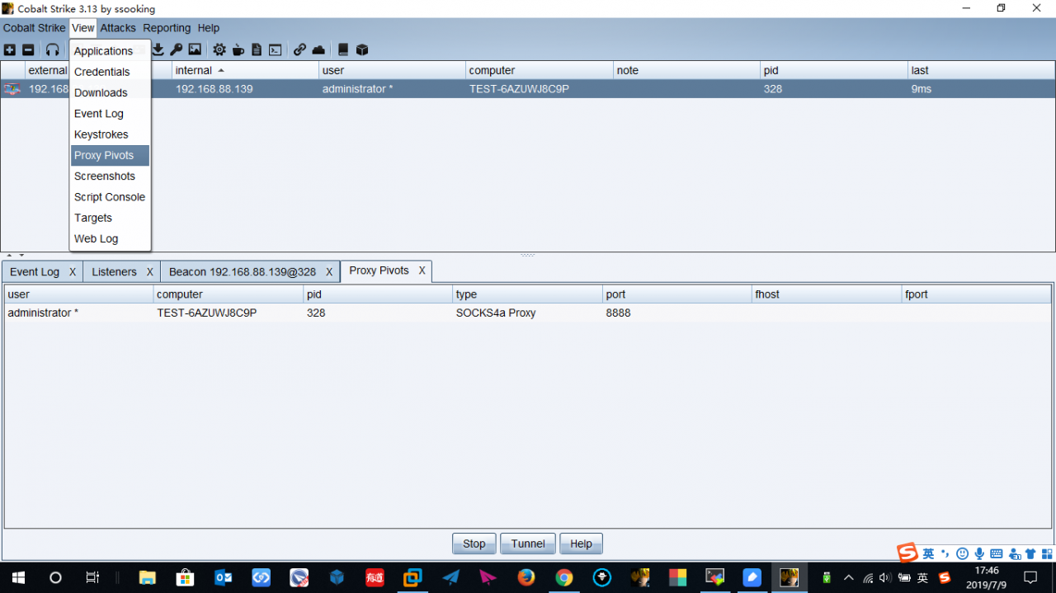
Task: Open the notification center icon
Action: pos(1030,577)
